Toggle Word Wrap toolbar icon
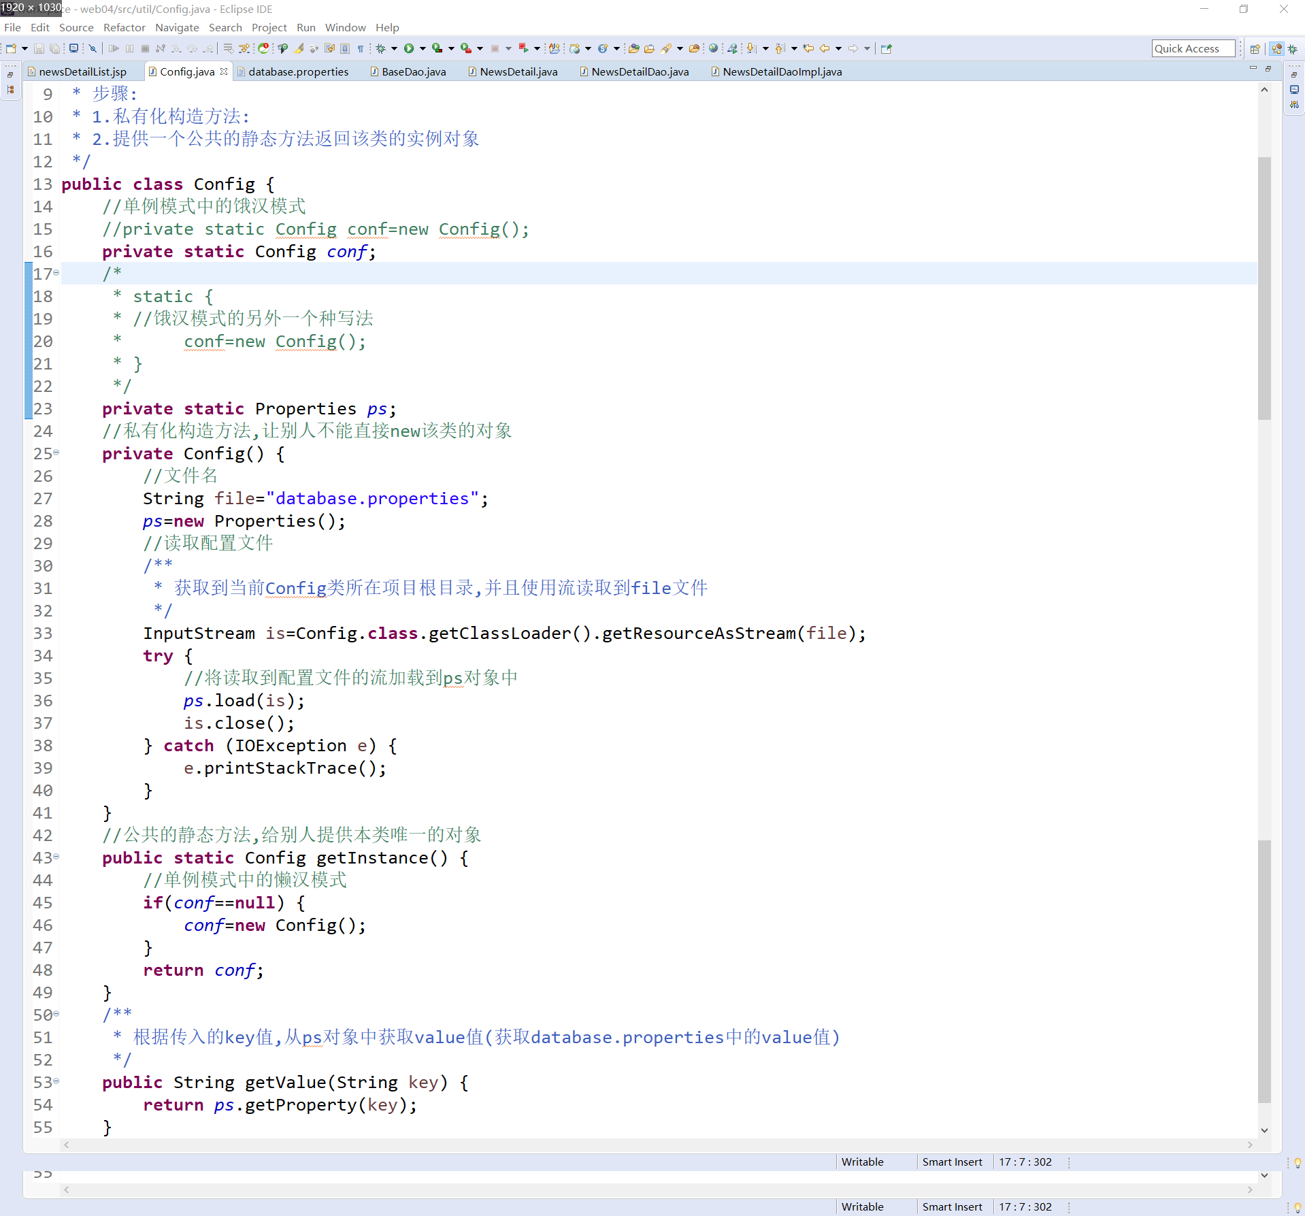 [x=329, y=48]
